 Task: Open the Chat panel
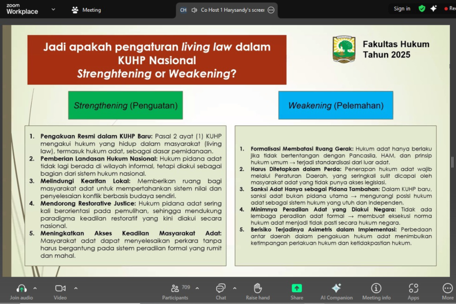[x=221, y=289]
